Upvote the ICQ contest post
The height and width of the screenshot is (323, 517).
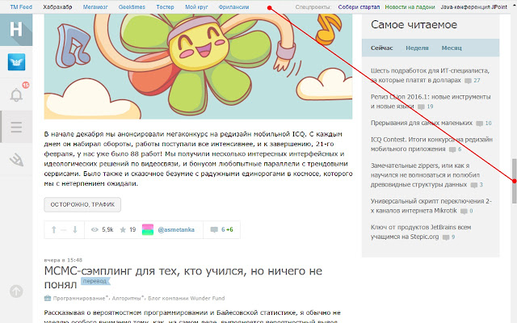click(54, 229)
